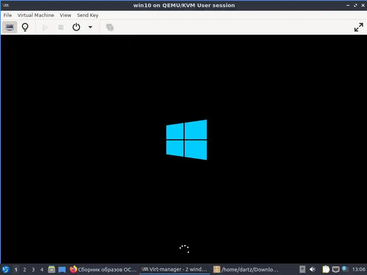367x275 pixels.
Task: Open the desktop application start menu
Action: tap(6, 269)
